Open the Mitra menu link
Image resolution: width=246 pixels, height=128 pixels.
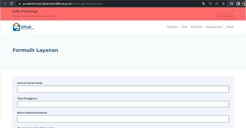click(184, 27)
